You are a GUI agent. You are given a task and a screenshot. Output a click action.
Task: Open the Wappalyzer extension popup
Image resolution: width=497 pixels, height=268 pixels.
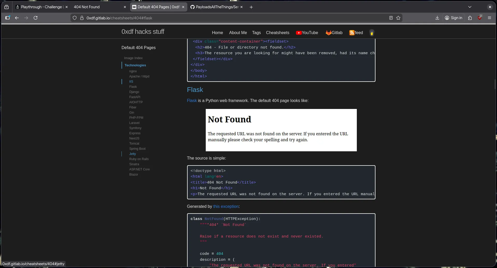pos(479,18)
